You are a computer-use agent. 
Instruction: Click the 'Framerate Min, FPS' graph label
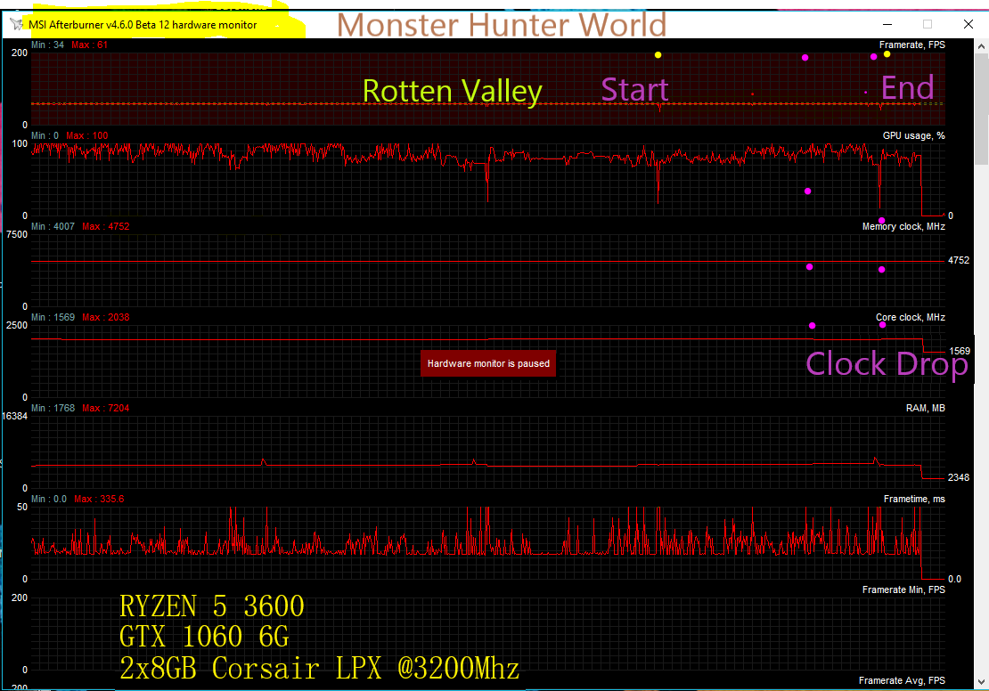[x=903, y=589]
